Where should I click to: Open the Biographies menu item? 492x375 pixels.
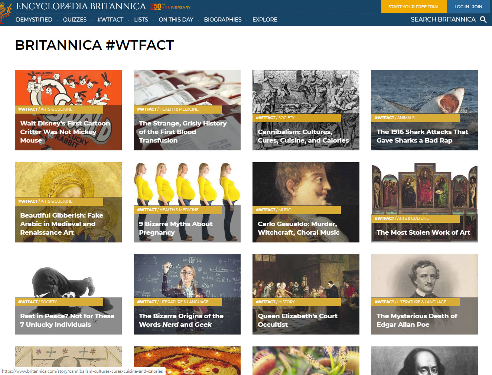(x=223, y=20)
